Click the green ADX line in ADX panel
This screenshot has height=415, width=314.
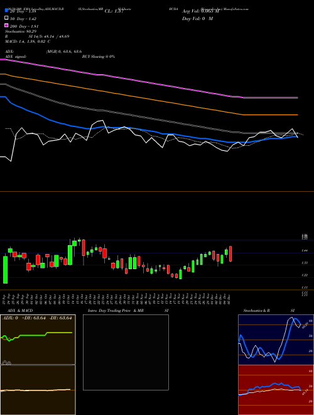(37, 335)
